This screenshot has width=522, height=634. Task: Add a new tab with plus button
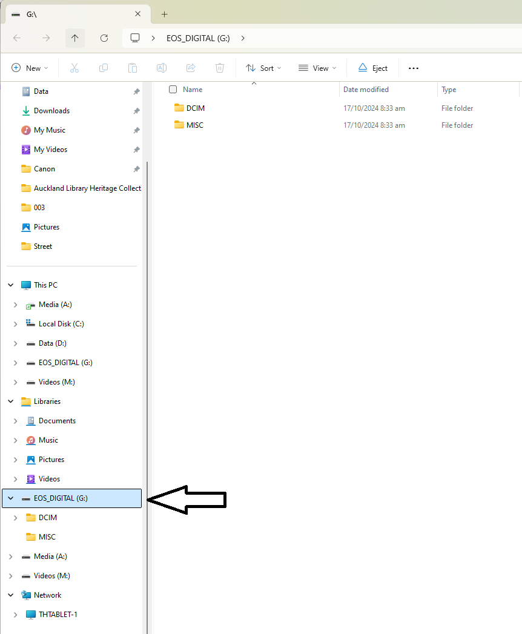pos(164,14)
